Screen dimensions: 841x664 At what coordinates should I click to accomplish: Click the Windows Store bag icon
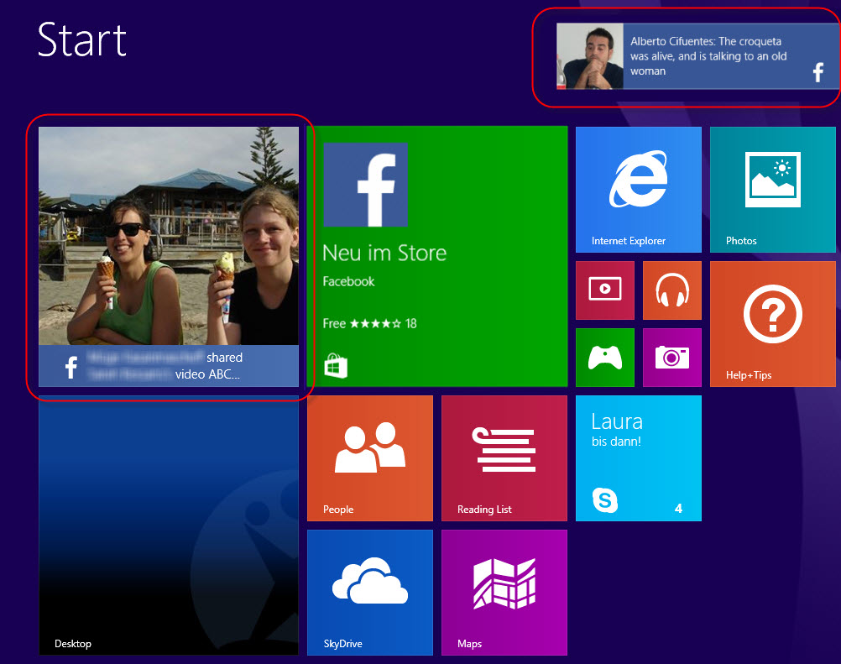336,366
